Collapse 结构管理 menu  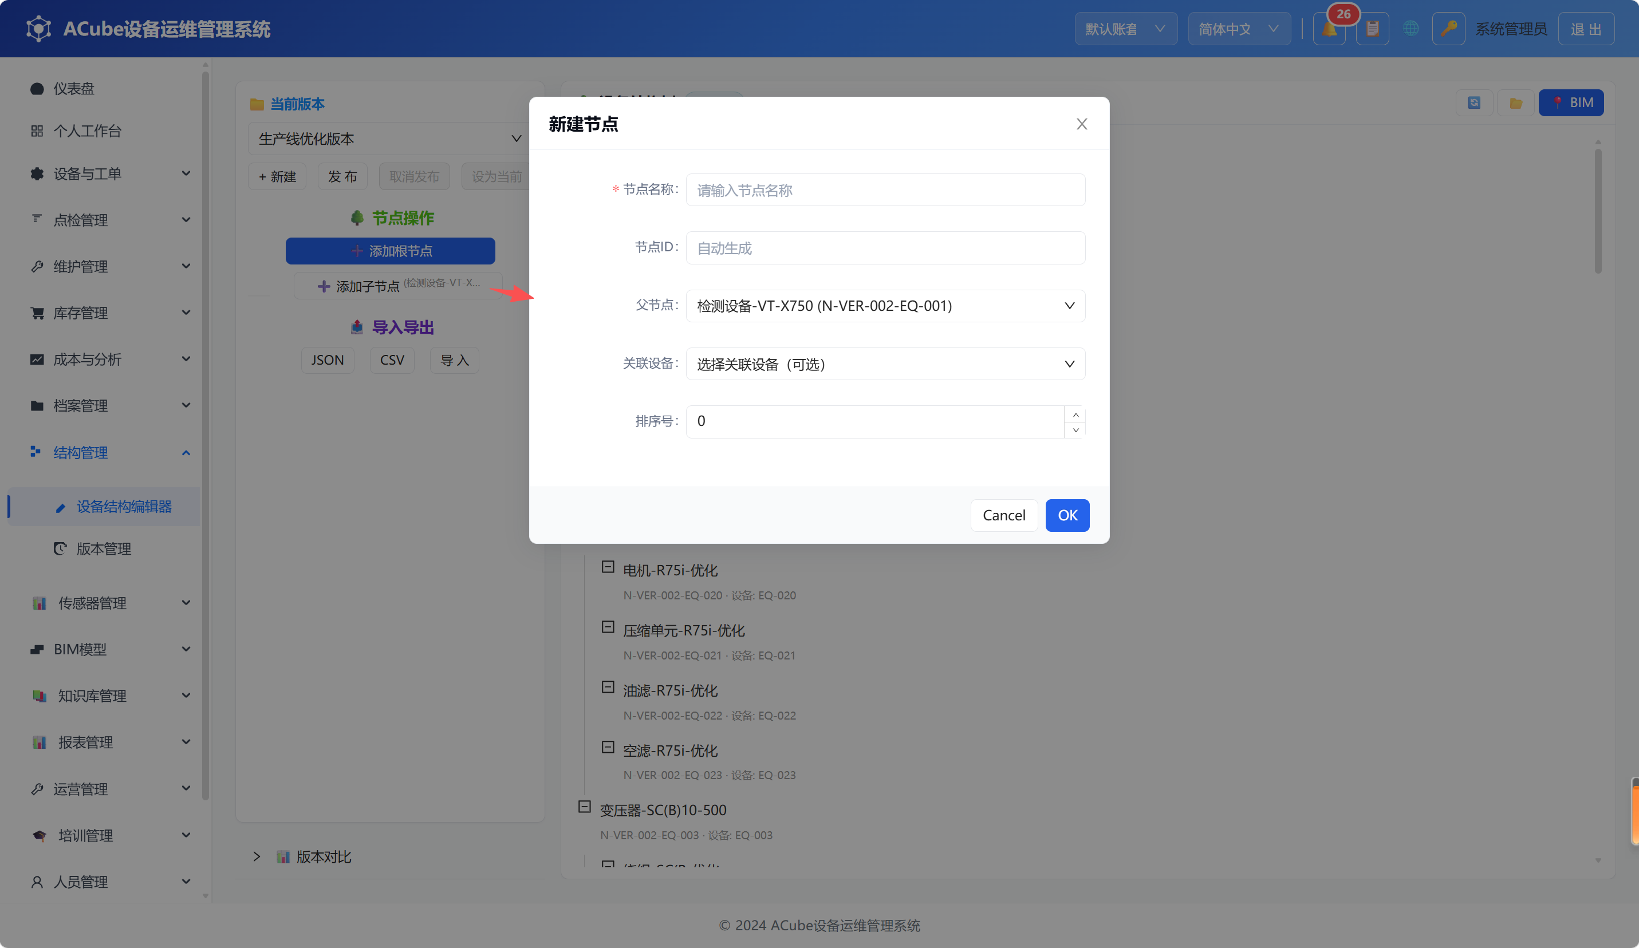tap(104, 453)
